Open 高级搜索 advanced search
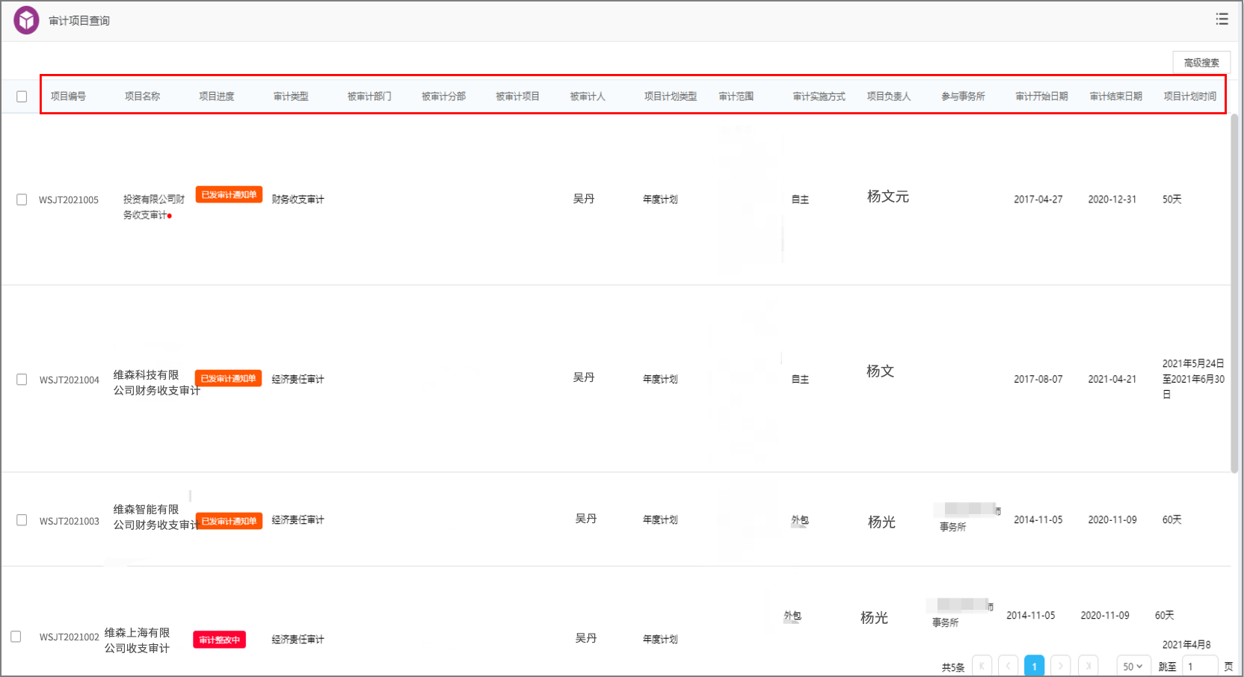 [1201, 63]
